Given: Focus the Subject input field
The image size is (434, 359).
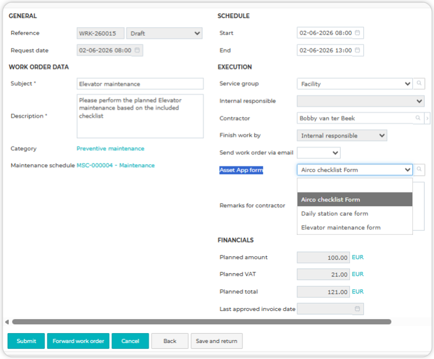Looking at the screenshot, I should click(140, 84).
